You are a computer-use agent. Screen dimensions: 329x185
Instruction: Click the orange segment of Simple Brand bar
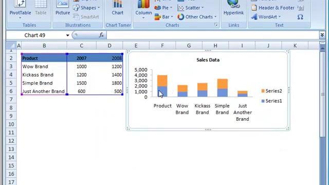[x=223, y=84]
